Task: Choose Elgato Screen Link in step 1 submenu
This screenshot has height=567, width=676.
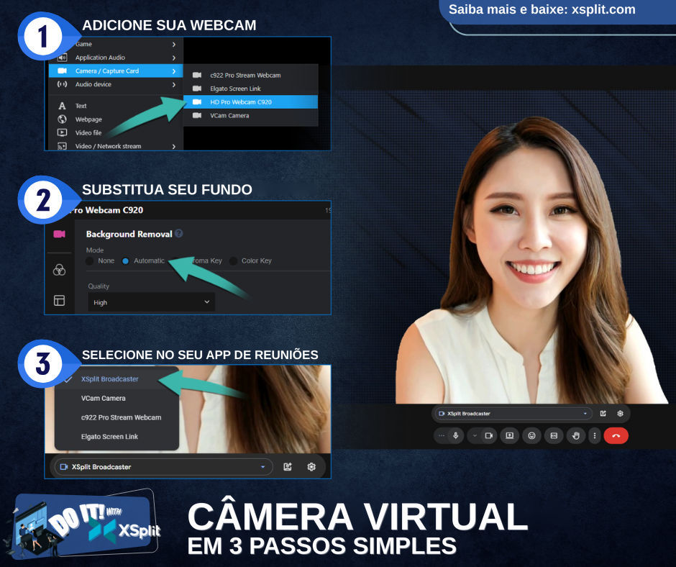Action: (251, 89)
